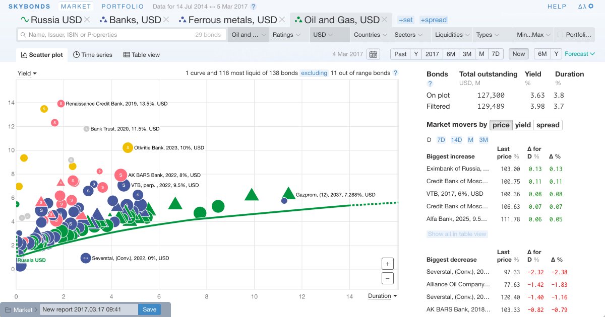Open the HELP link

click(x=557, y=7)
